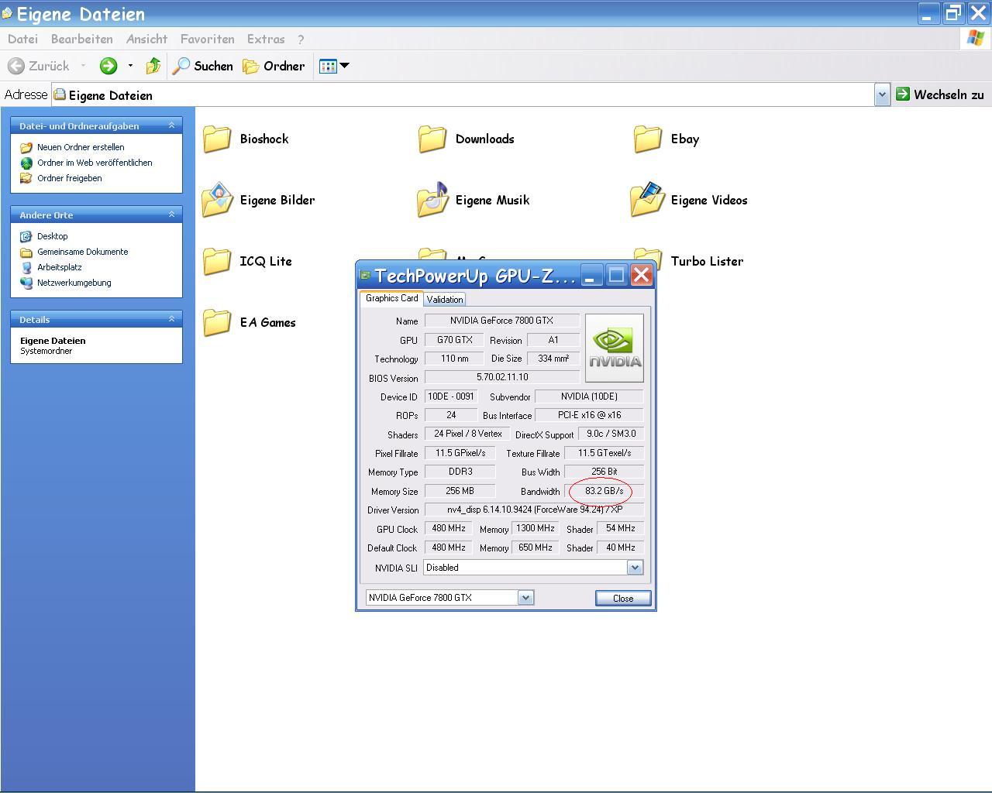Click Ordner im Web veröffentlichen

coord(95,163)
